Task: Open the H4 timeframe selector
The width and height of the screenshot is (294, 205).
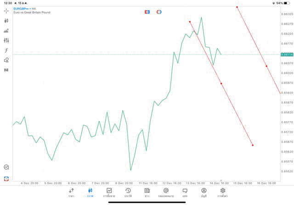Action: (x=6, y=70)
